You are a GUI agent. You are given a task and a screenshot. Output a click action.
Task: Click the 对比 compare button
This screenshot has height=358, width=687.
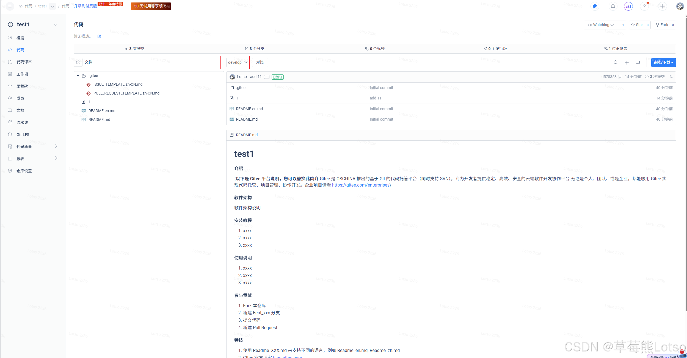pos(260,62)
